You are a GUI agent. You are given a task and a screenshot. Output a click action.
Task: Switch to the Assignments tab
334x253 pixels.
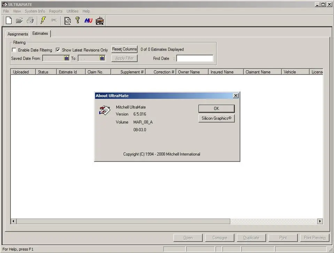click(x=18, y=34)
